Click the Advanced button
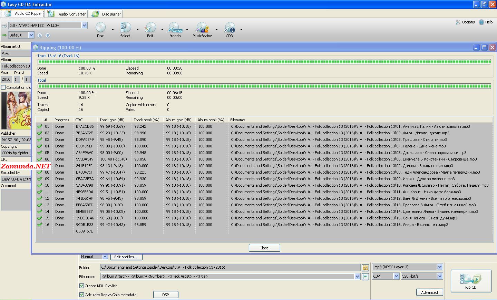Screen dimensions: 497x300 click(x=429, y=292)
